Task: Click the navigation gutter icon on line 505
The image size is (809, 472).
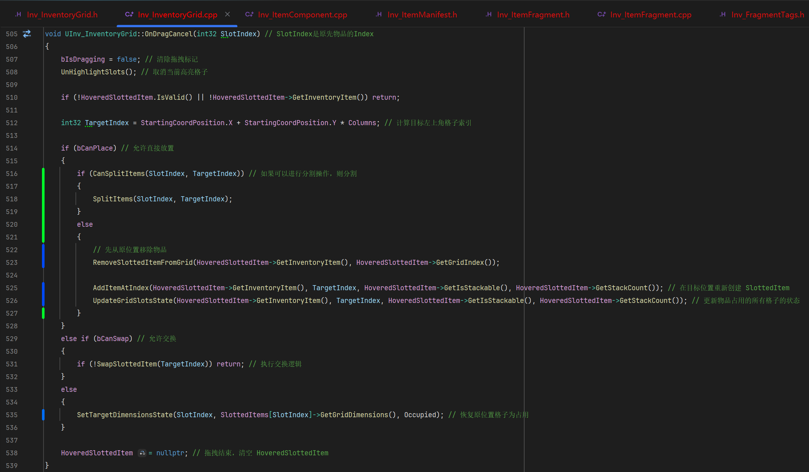Action: coord(27,34)
